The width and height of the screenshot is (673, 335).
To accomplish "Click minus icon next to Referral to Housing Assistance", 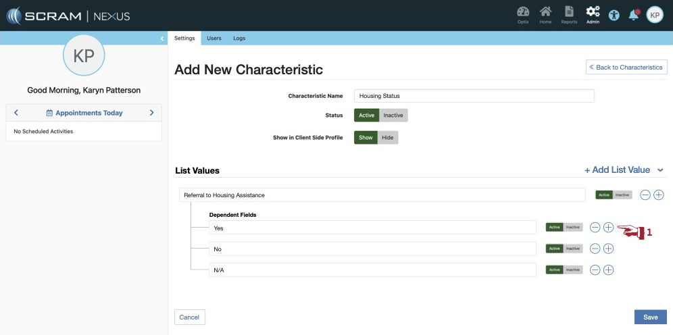I will point(645,195).
